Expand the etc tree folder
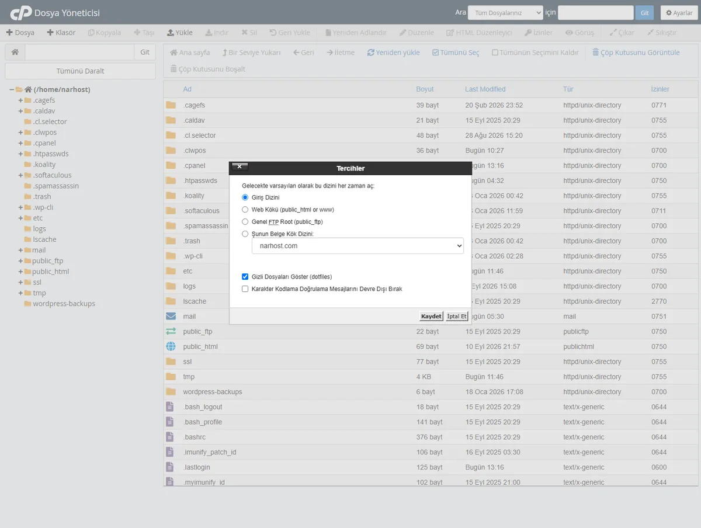The image size is (701, 528). point(20,218)
